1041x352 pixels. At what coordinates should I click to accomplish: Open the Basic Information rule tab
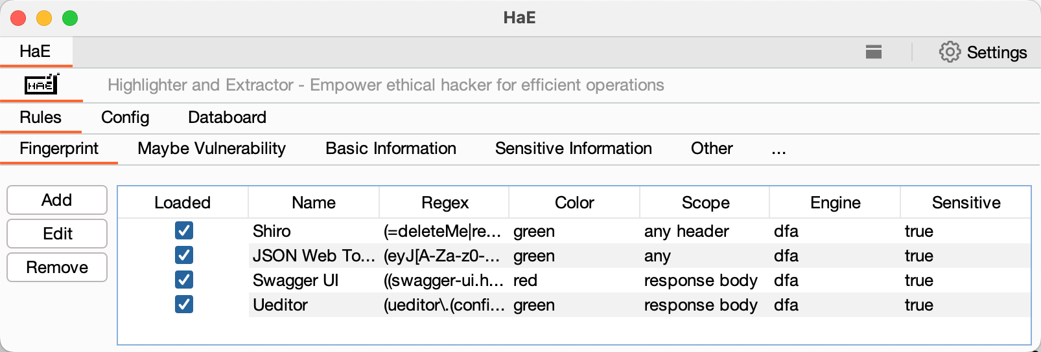point(391,149)
